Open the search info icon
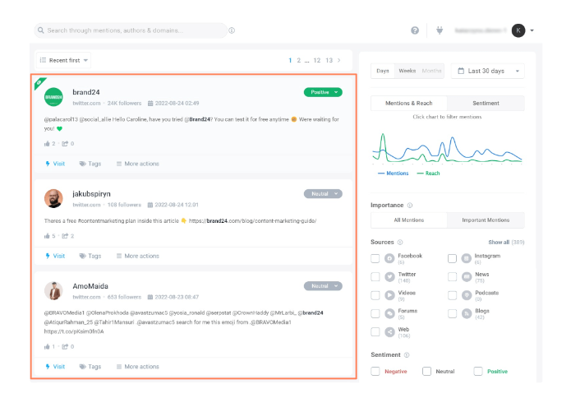The image size is (571, 398). 232,30
